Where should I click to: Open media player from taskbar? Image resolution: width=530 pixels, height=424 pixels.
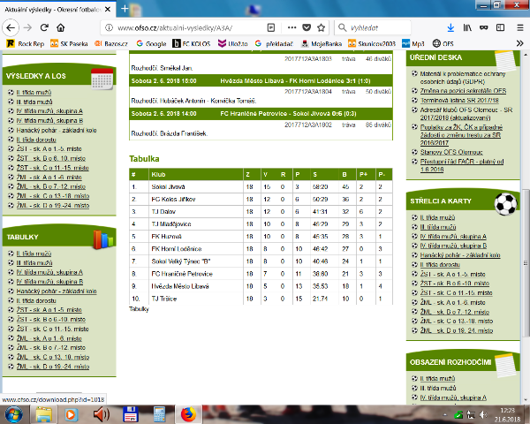coord(71,414)
